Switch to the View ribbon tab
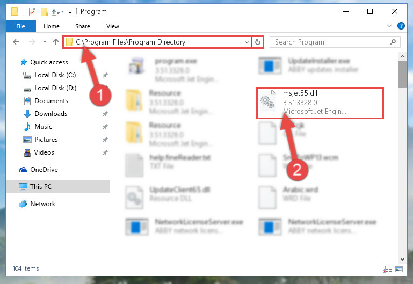 coord(112,26)
